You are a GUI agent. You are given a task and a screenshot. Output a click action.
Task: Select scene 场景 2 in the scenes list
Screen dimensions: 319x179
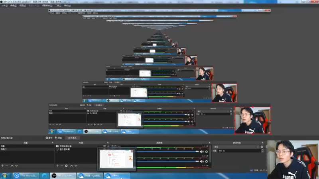pyautogui.click(x=27, y=149)
